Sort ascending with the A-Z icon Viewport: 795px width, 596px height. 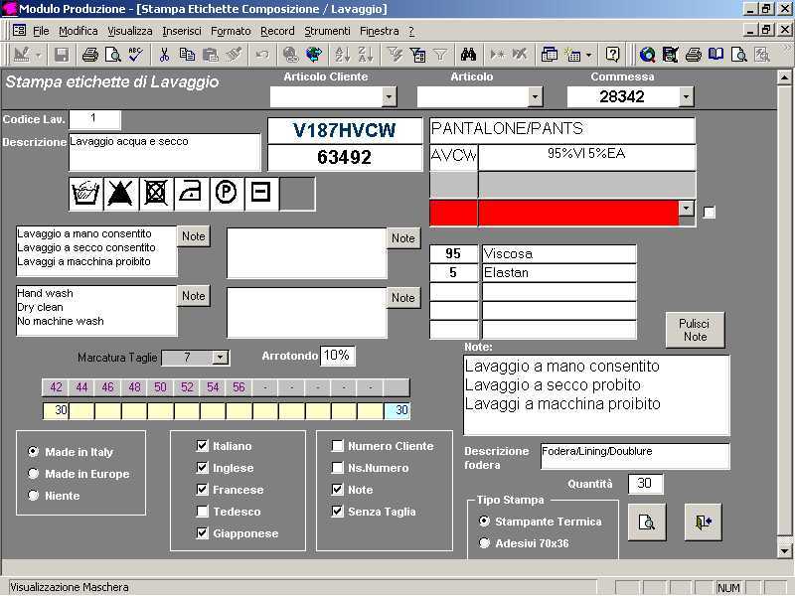point(342,55)
